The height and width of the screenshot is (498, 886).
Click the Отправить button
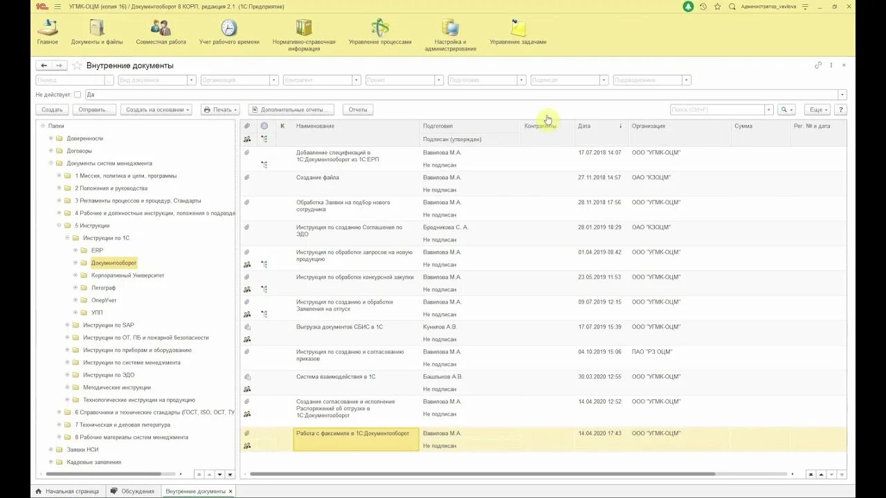94,110
